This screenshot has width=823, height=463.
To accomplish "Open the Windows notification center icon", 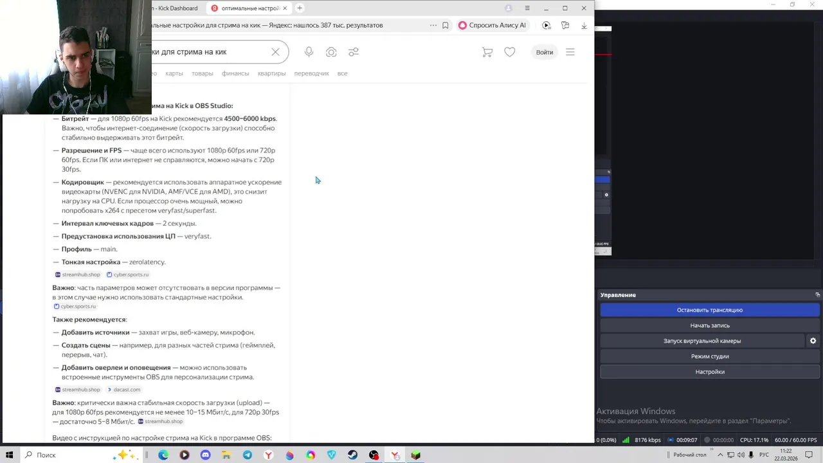I will (x=809, y=455).
